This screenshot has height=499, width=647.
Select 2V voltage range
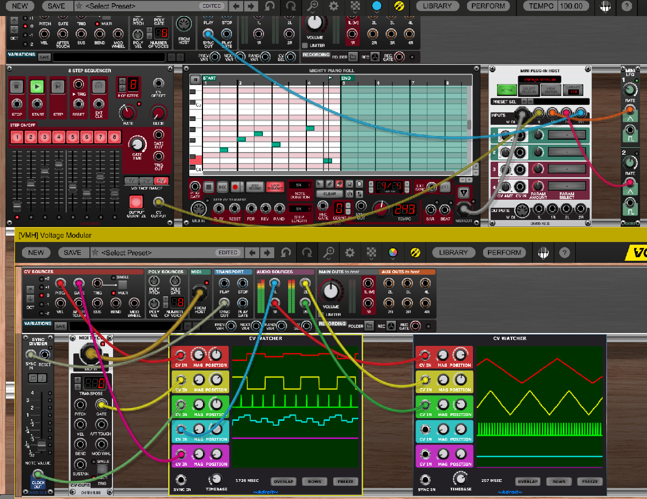point(145,182)
